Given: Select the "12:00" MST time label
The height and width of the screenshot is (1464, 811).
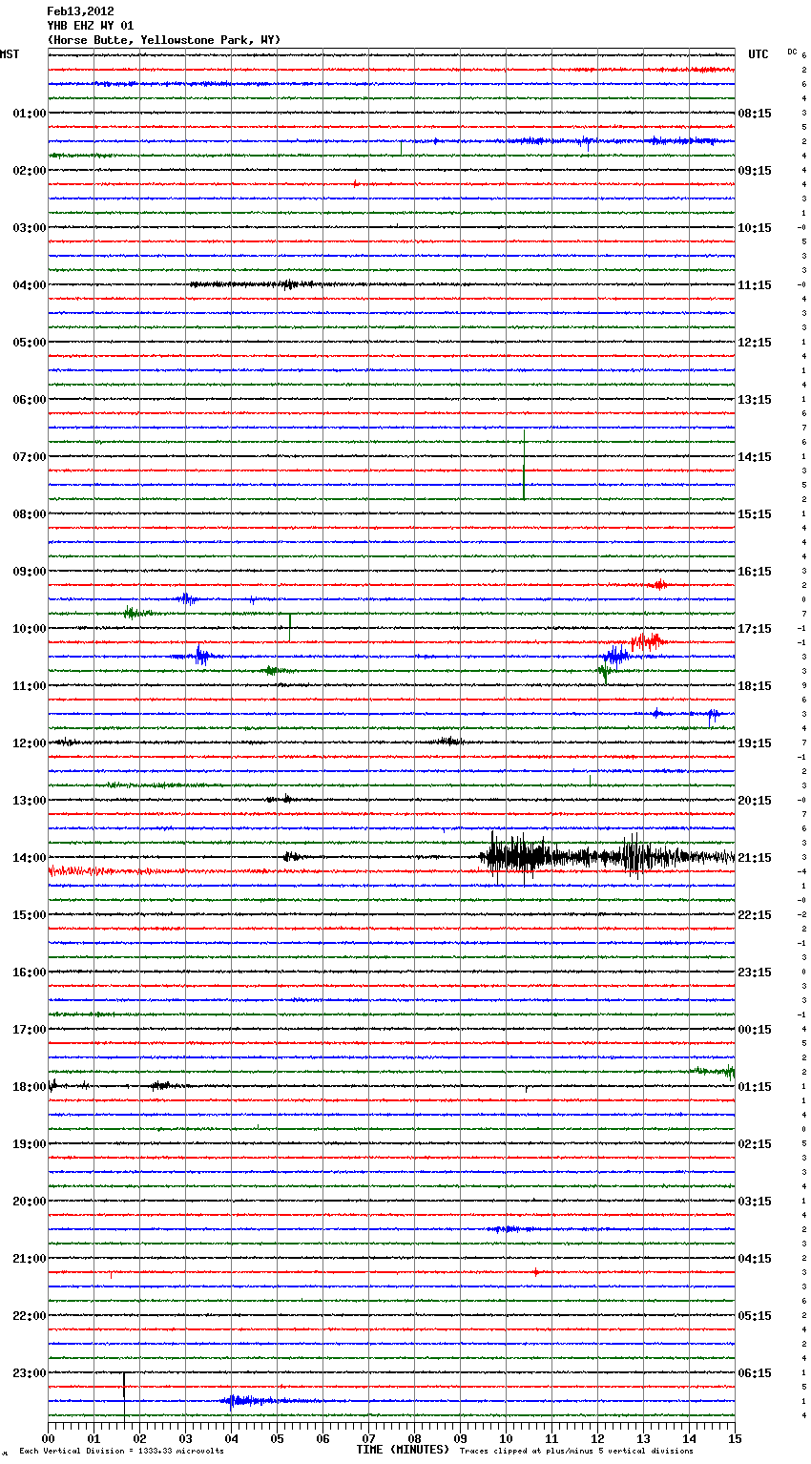Looking at the screenshot, I should tap(30, 743).
